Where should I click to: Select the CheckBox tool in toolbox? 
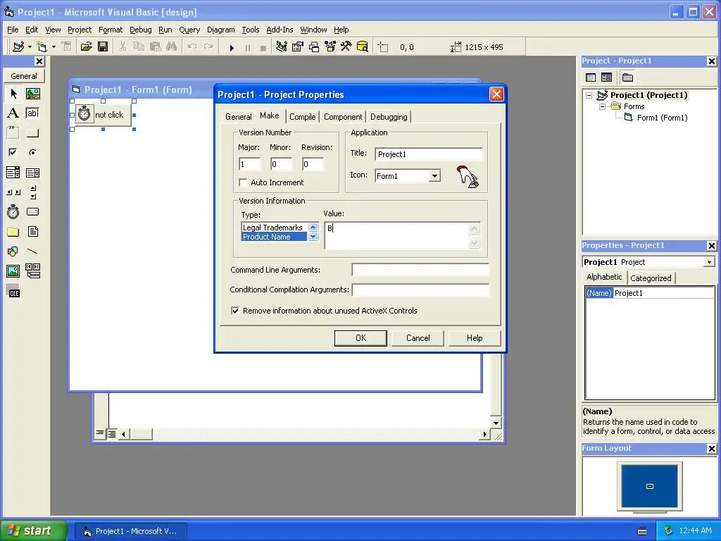(x=13, y=152)
